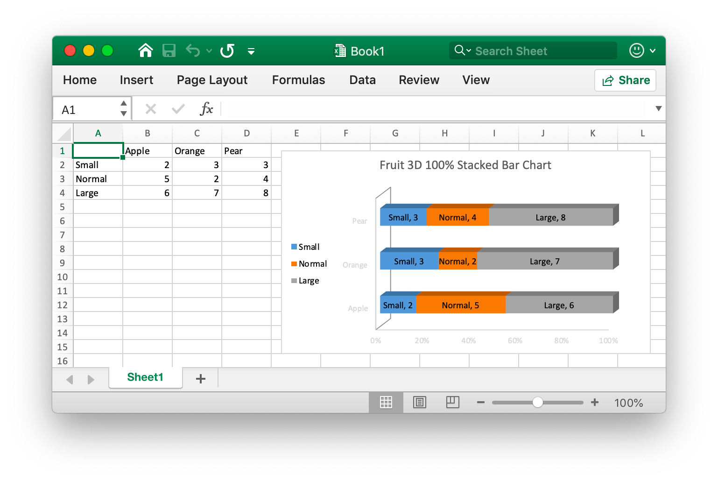Expand the formula bar with its arrow
This screenshot has height=482, width=718.
pyautogui.click(x=658, y=108)
